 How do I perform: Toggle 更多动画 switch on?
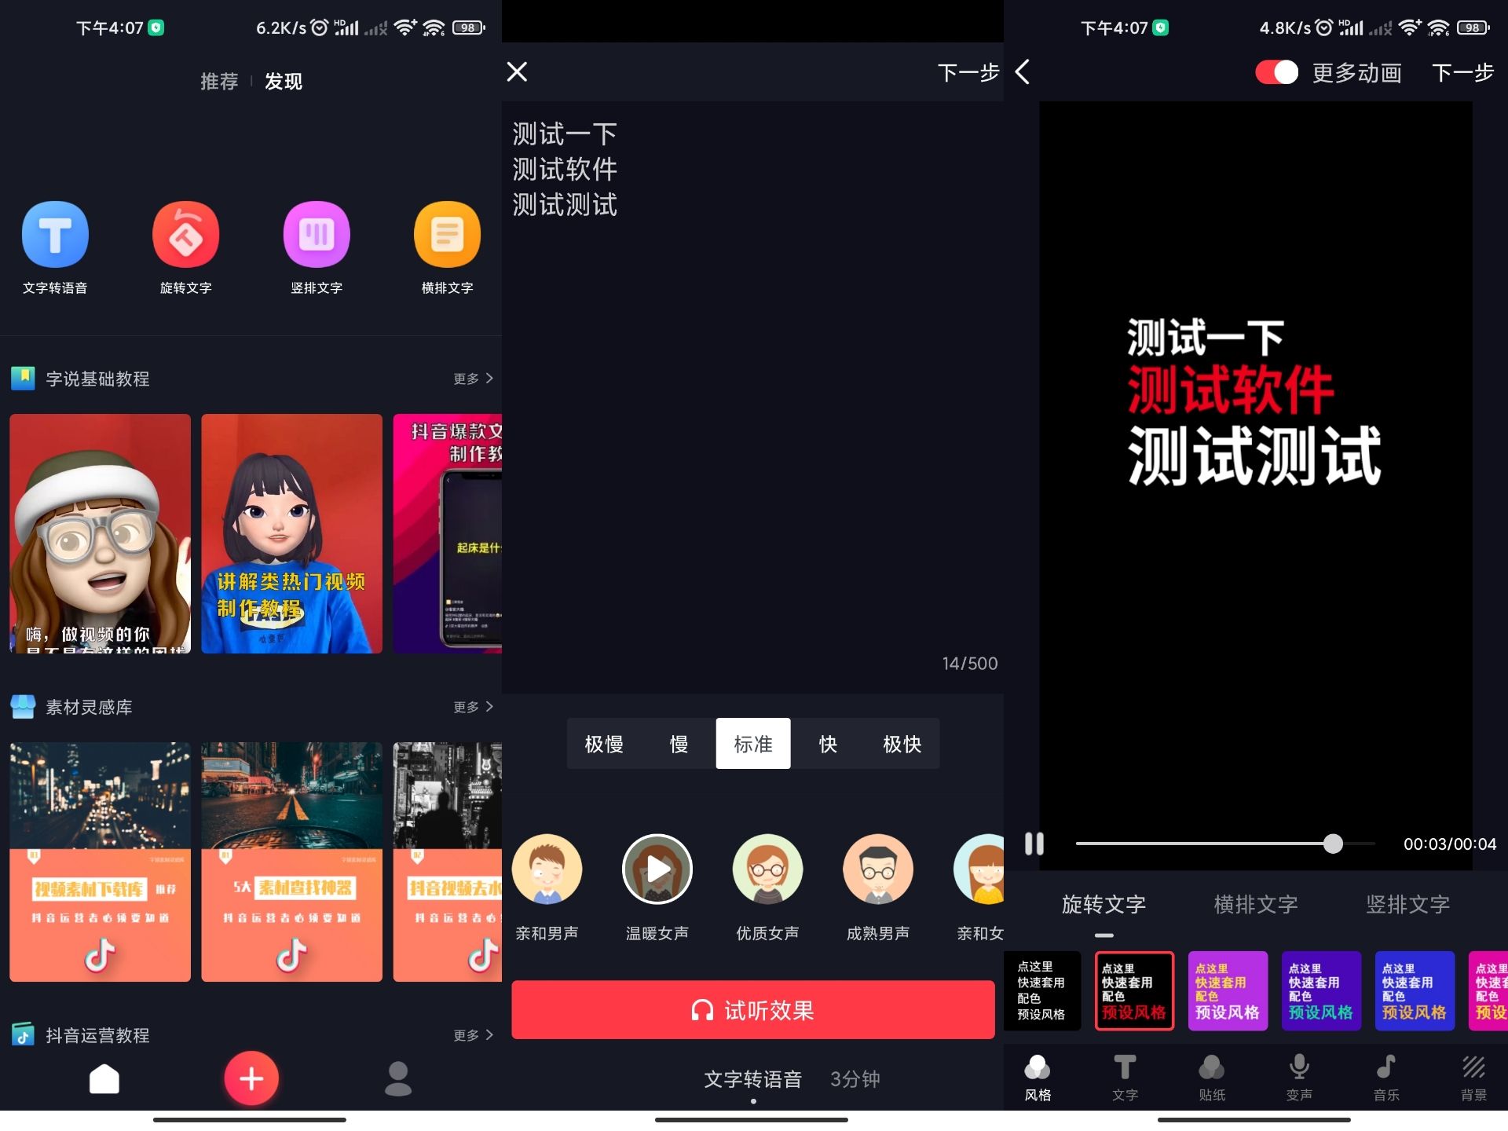[x=1278, y=72]
